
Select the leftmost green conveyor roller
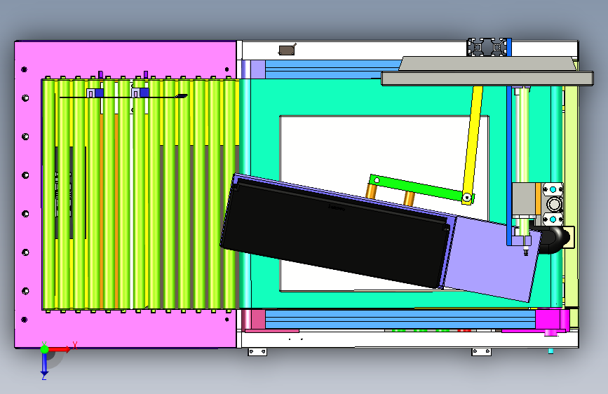point(48,194)
